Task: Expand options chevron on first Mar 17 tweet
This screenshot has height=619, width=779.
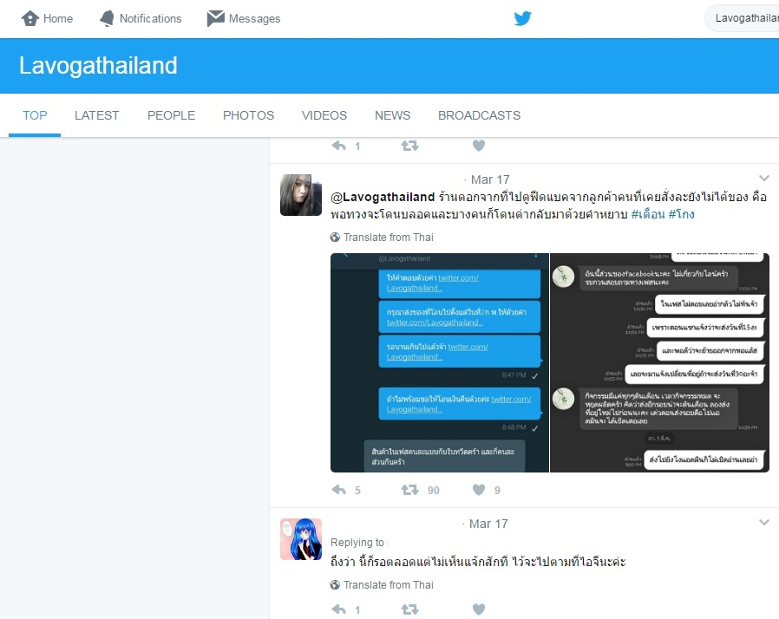Action: tap(764, 178)
